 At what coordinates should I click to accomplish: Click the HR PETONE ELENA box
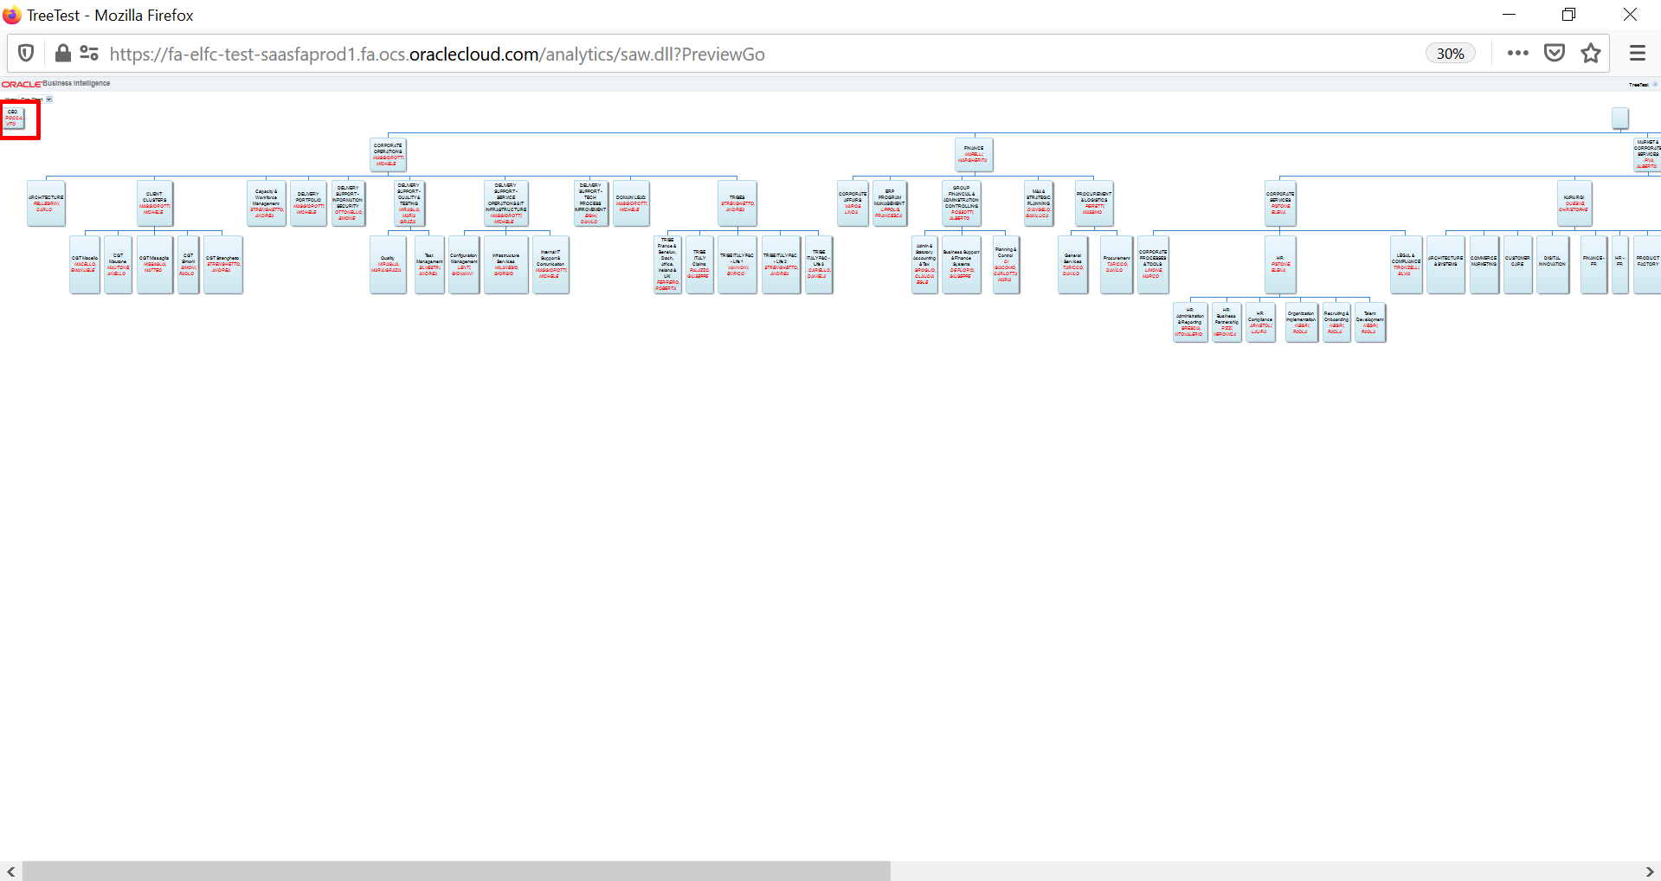click(x=1280, y=265)
